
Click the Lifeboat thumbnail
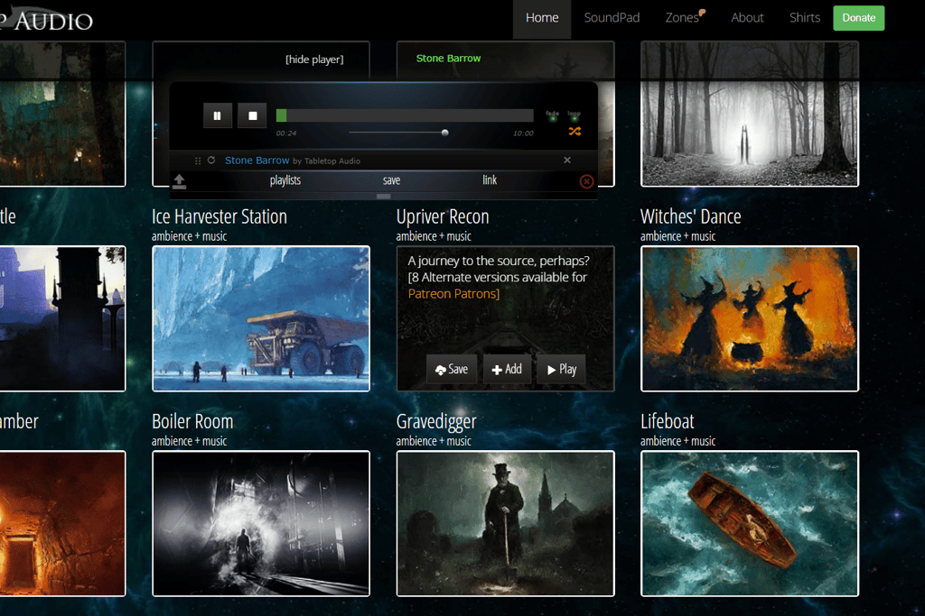click(x=749, y=523)
